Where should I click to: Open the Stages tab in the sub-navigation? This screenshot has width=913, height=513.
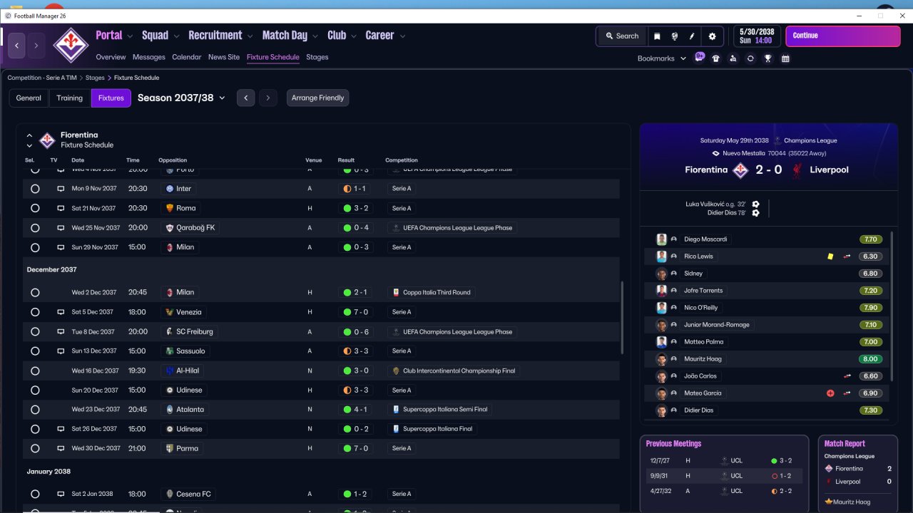pyautogui.click(x=317, y=57)
